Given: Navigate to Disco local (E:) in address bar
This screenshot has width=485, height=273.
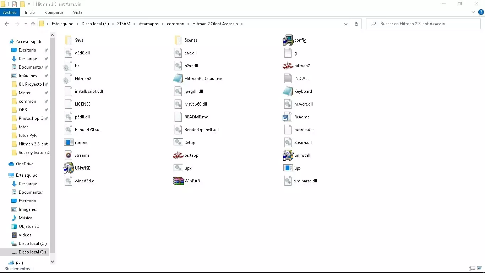Looking at the screenshot, I should [x=95, y=24].
